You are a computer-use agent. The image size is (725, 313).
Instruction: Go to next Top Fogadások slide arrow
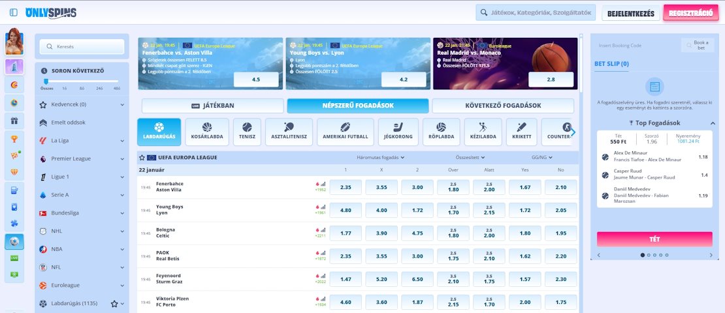pyautogui.click(x=711, y=255)
